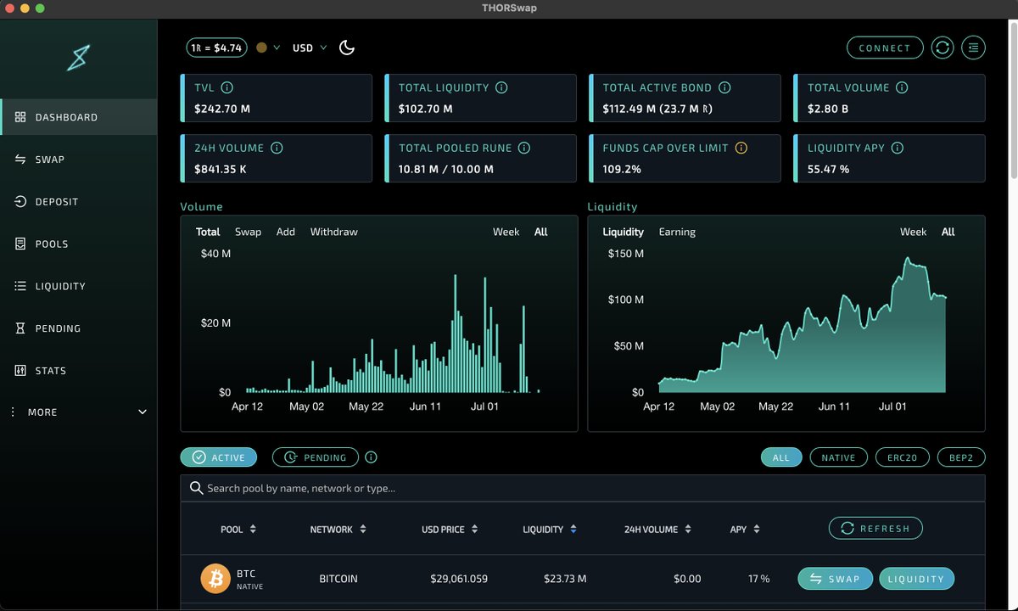Click the $29,061.059 price value
The width and height of the screenshot is (1018, 611).
(459, 579)
